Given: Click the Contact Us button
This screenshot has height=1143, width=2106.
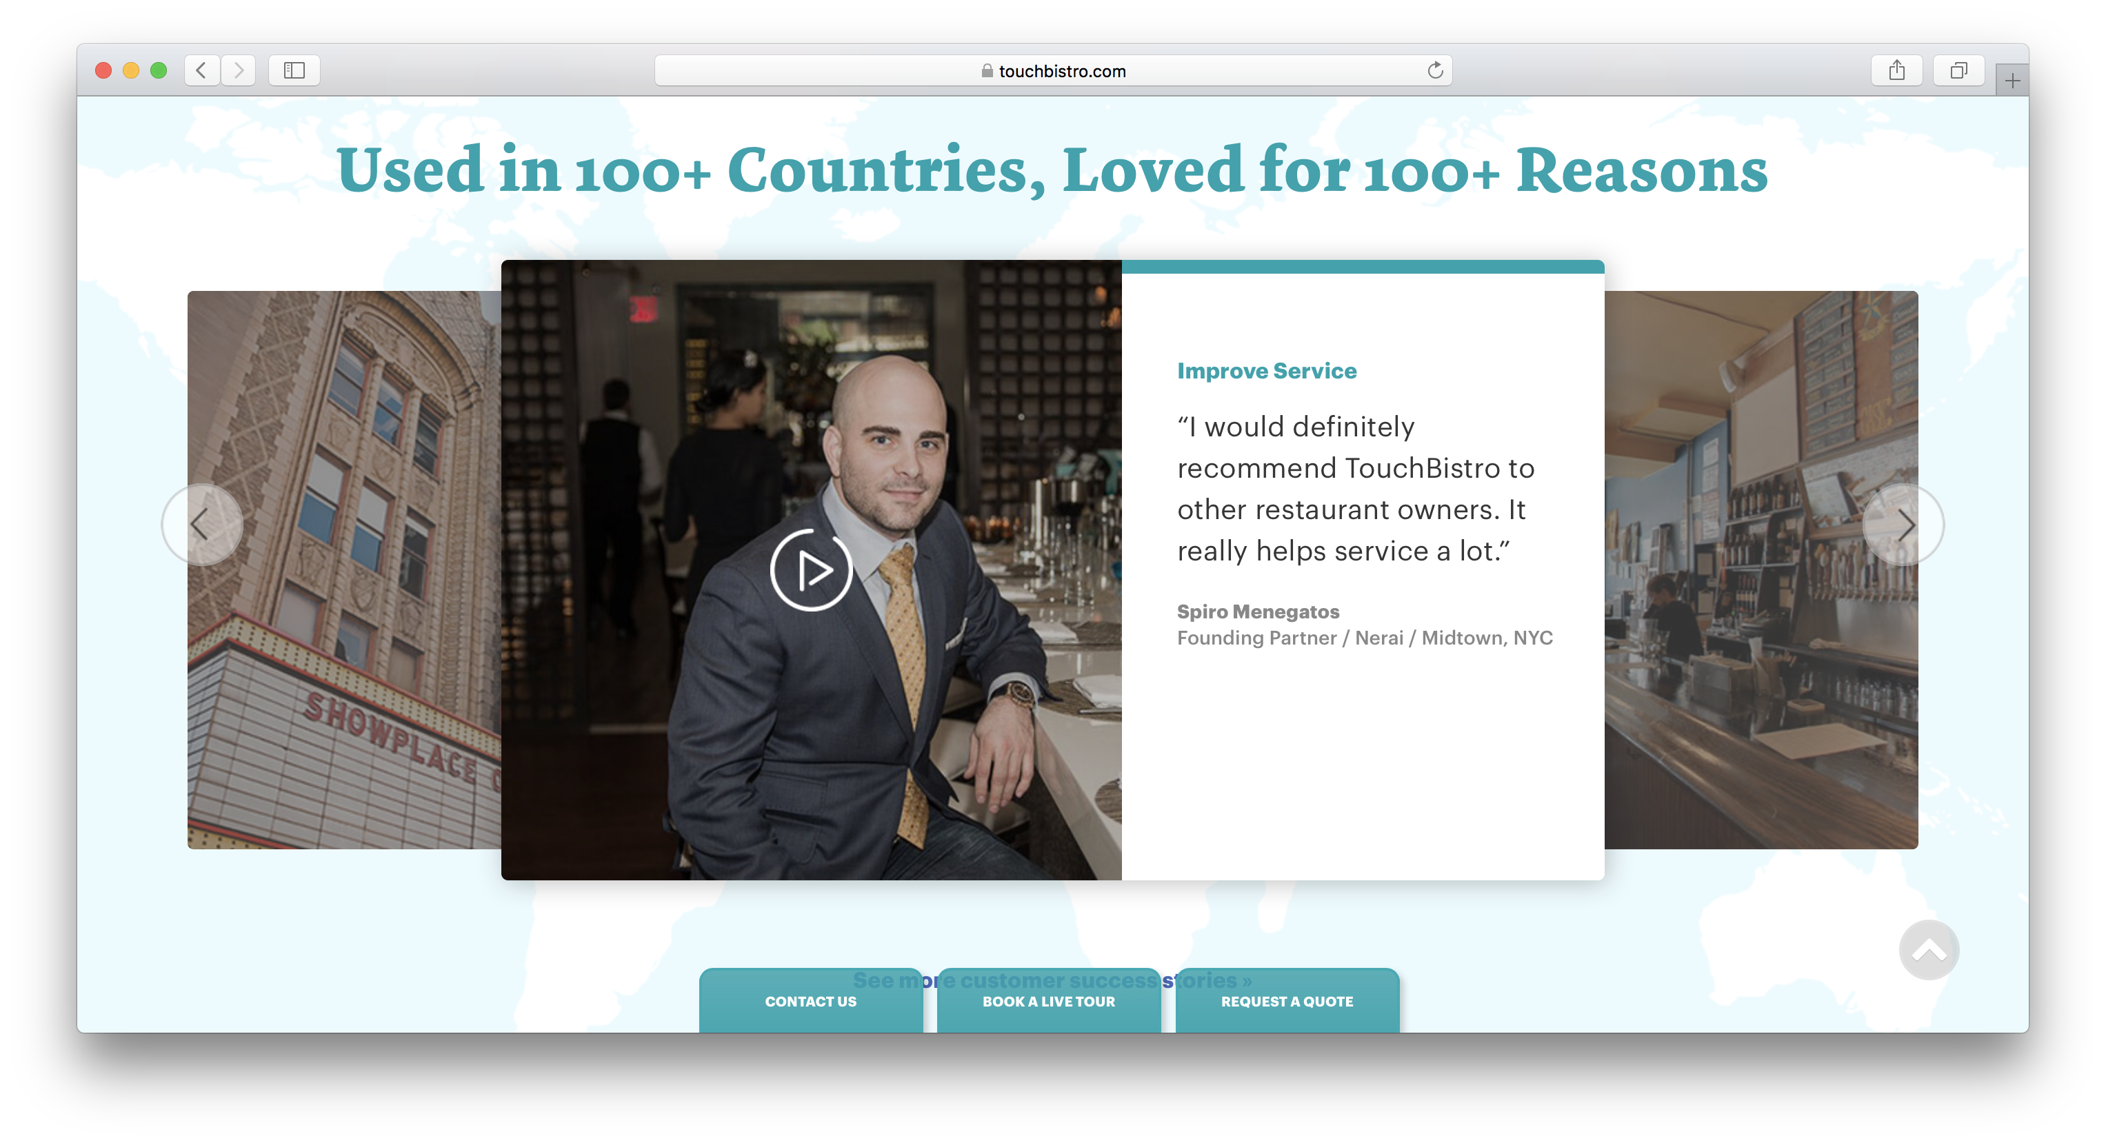Looking at the screenshot, I should (x=810, y=1001).
